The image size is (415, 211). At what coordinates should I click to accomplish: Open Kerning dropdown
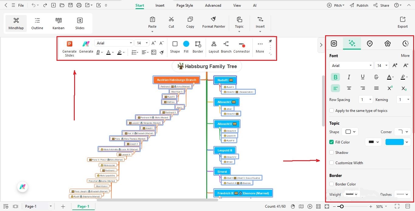point(404,99)
